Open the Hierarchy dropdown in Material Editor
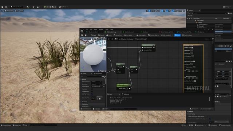 click(118, 35)
